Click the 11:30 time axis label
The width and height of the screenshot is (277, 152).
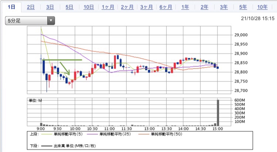click(127, 129)
